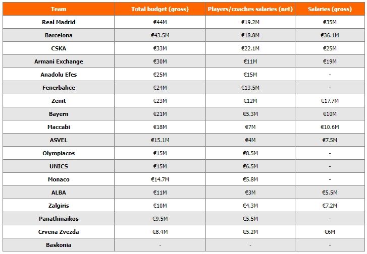The image size is (367, 254).
Task: Click Crvena Zvezda's €8.4M budget cell
Action: pyautogui.click(x=160, y=232)
